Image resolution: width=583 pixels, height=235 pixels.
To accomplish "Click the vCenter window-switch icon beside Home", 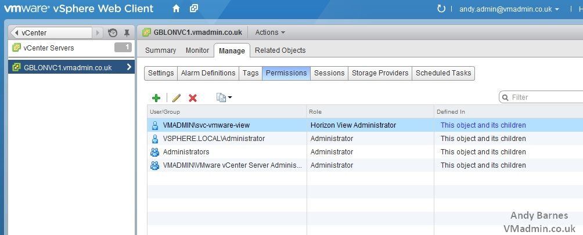I will [194, 9].
